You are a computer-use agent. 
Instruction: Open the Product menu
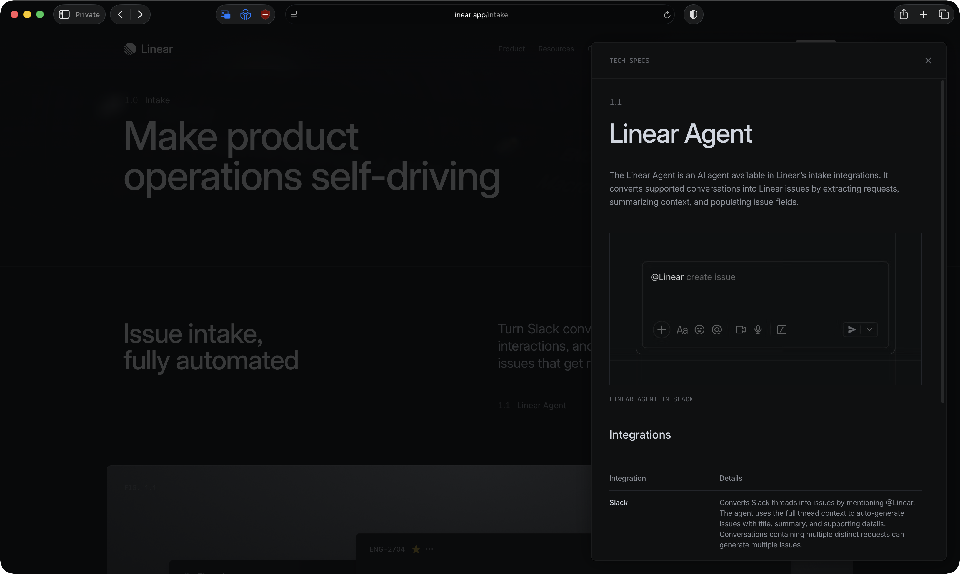click(x=511, y=49)
